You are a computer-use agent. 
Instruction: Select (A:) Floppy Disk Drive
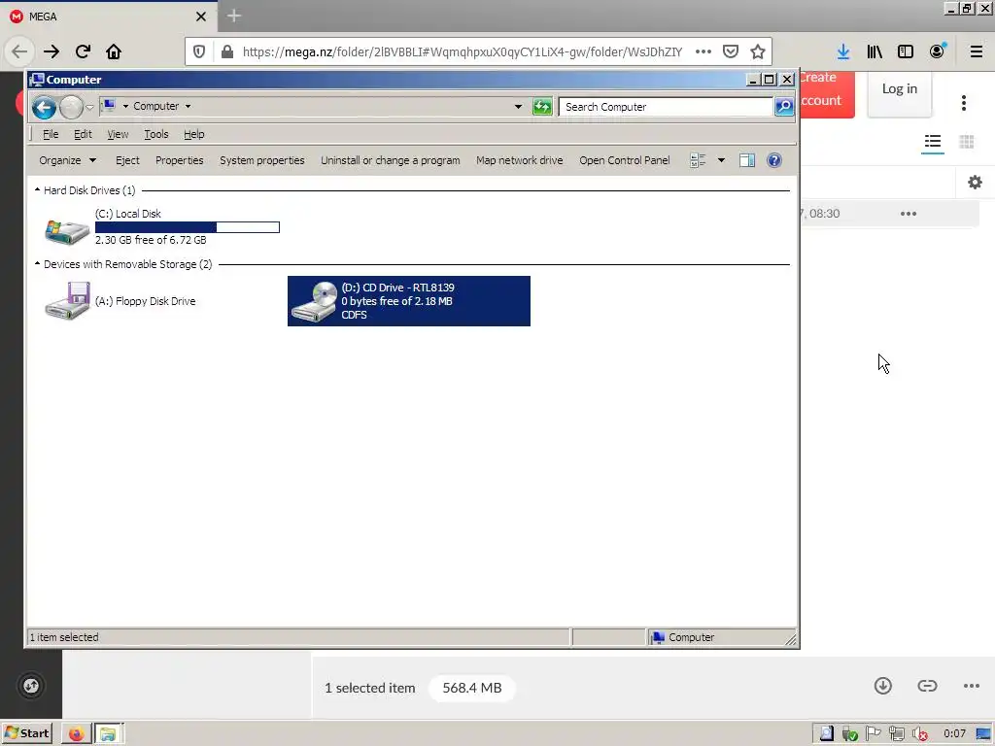[x=120, y=301]
